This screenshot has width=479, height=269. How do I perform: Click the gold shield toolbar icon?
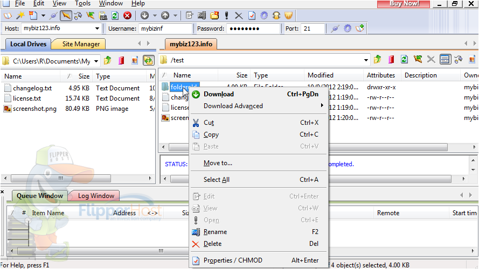coord(289,15)
